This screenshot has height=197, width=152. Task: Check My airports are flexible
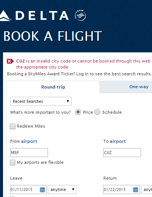(12, 163)
